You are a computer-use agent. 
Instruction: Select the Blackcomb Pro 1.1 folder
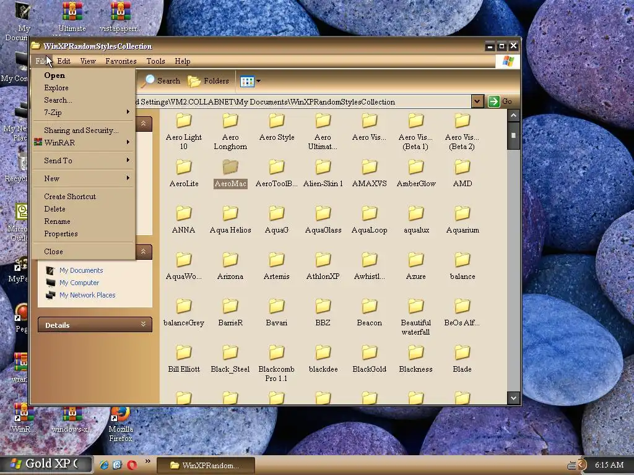(277, 364)
